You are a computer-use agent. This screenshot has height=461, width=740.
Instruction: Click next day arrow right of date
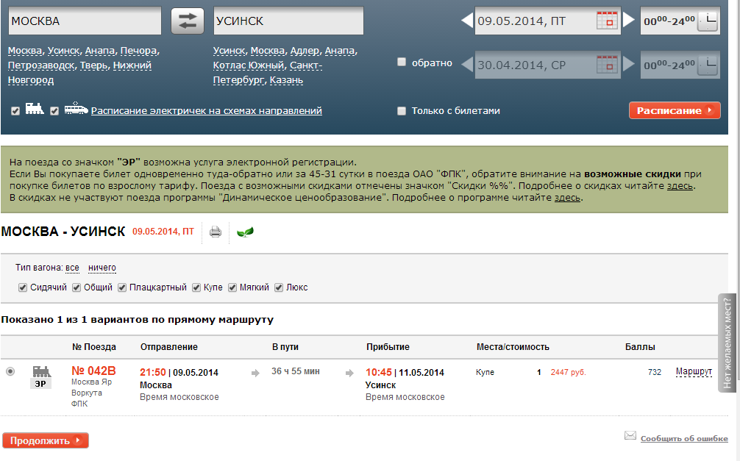(629, 21)
